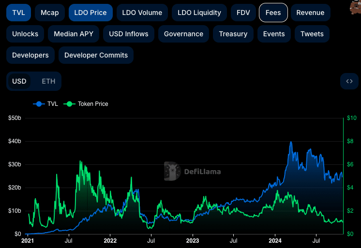This screenshot has width=361, height=248.
Task: Select USD denomination
Action: [x=19, y=81]
